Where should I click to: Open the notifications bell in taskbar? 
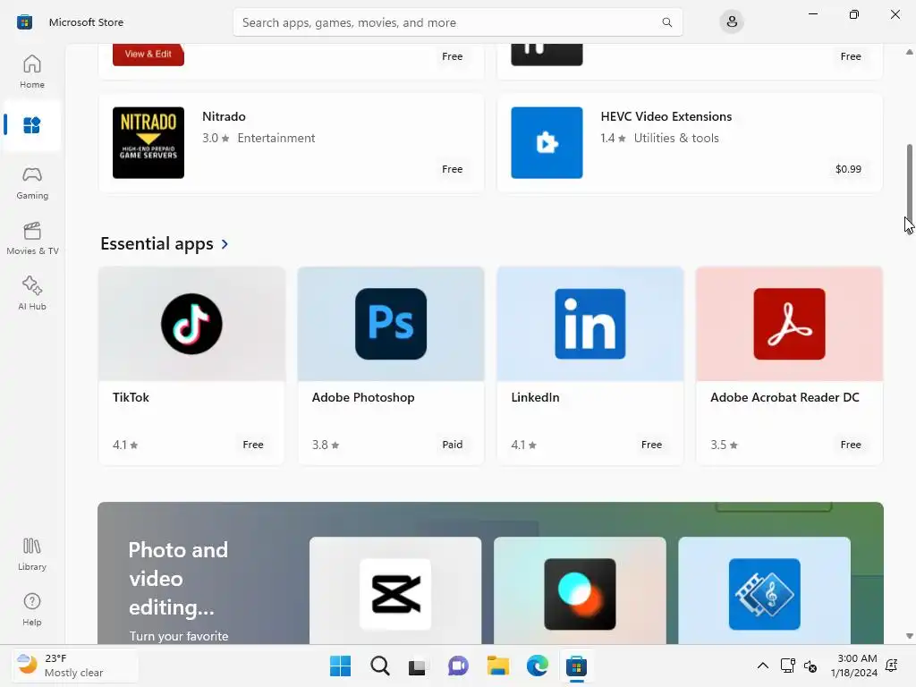(892, 666)
